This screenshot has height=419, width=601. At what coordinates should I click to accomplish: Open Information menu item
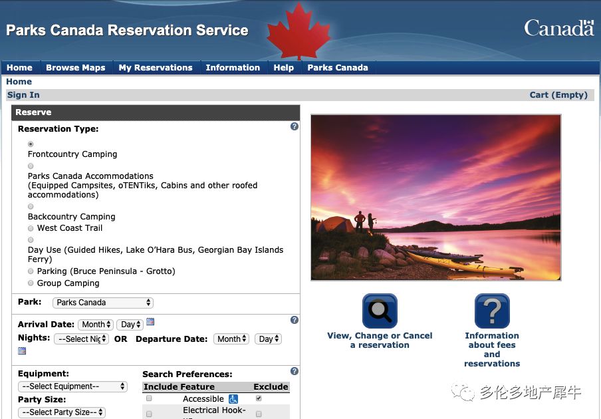[233, 68]
